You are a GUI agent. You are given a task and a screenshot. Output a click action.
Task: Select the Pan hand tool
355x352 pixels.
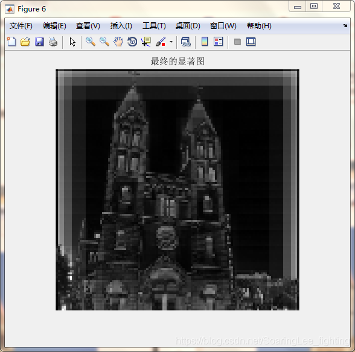(118, 42)
